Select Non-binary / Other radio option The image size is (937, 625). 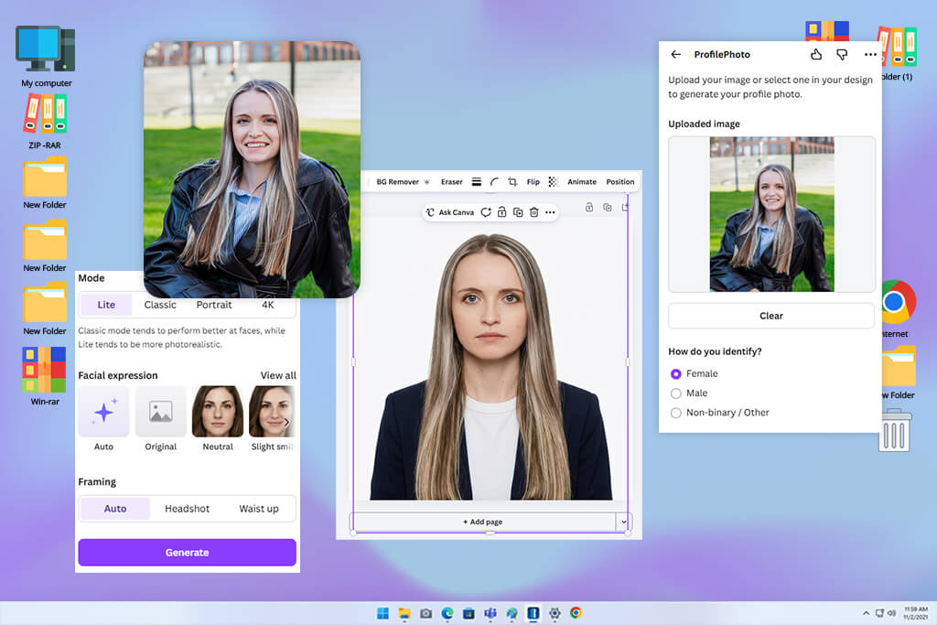[x=676, y=413]
